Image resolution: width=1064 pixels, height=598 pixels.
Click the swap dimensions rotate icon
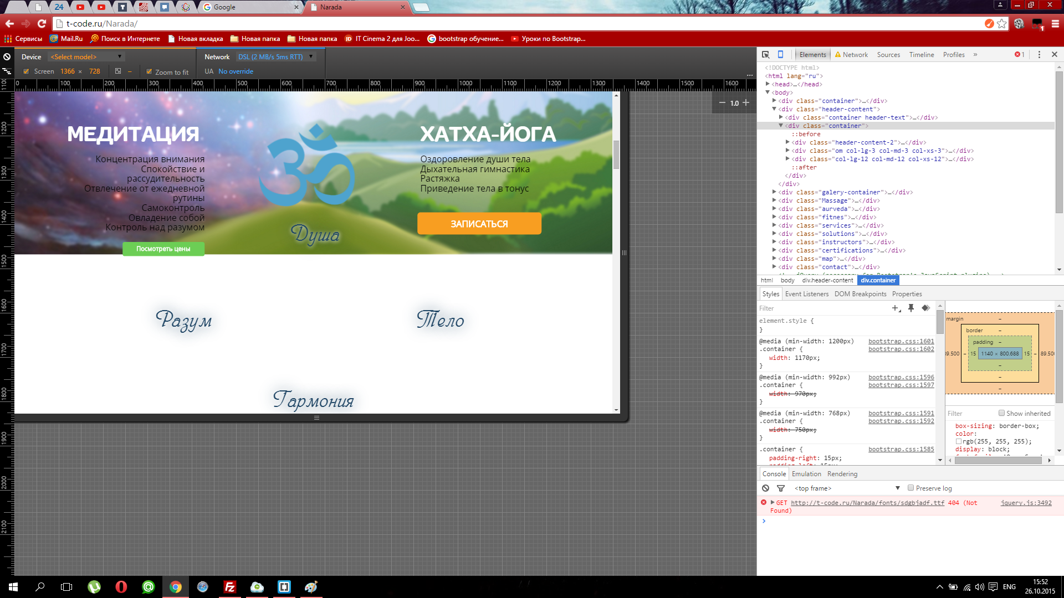point(118,71)
